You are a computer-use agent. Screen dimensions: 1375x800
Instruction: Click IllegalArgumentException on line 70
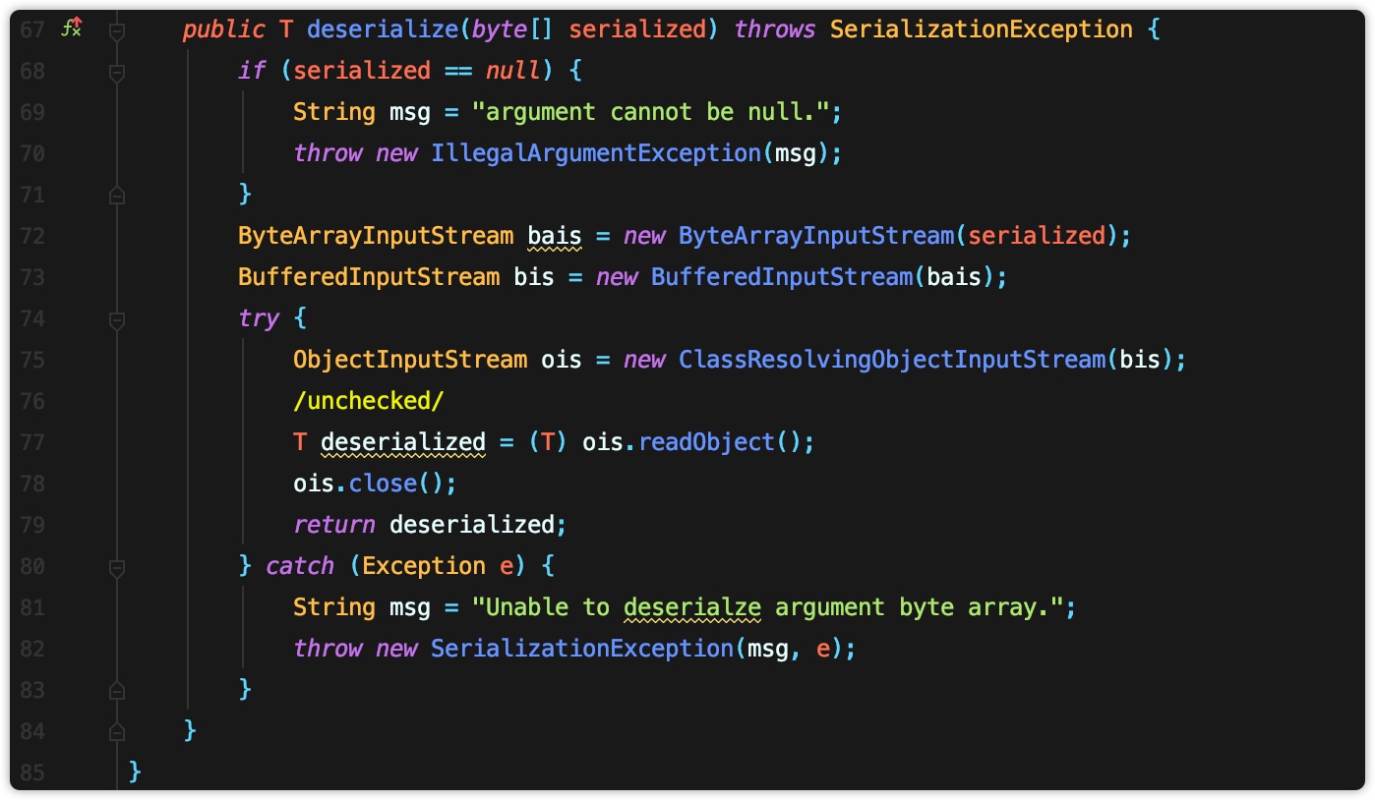point(596,153)
